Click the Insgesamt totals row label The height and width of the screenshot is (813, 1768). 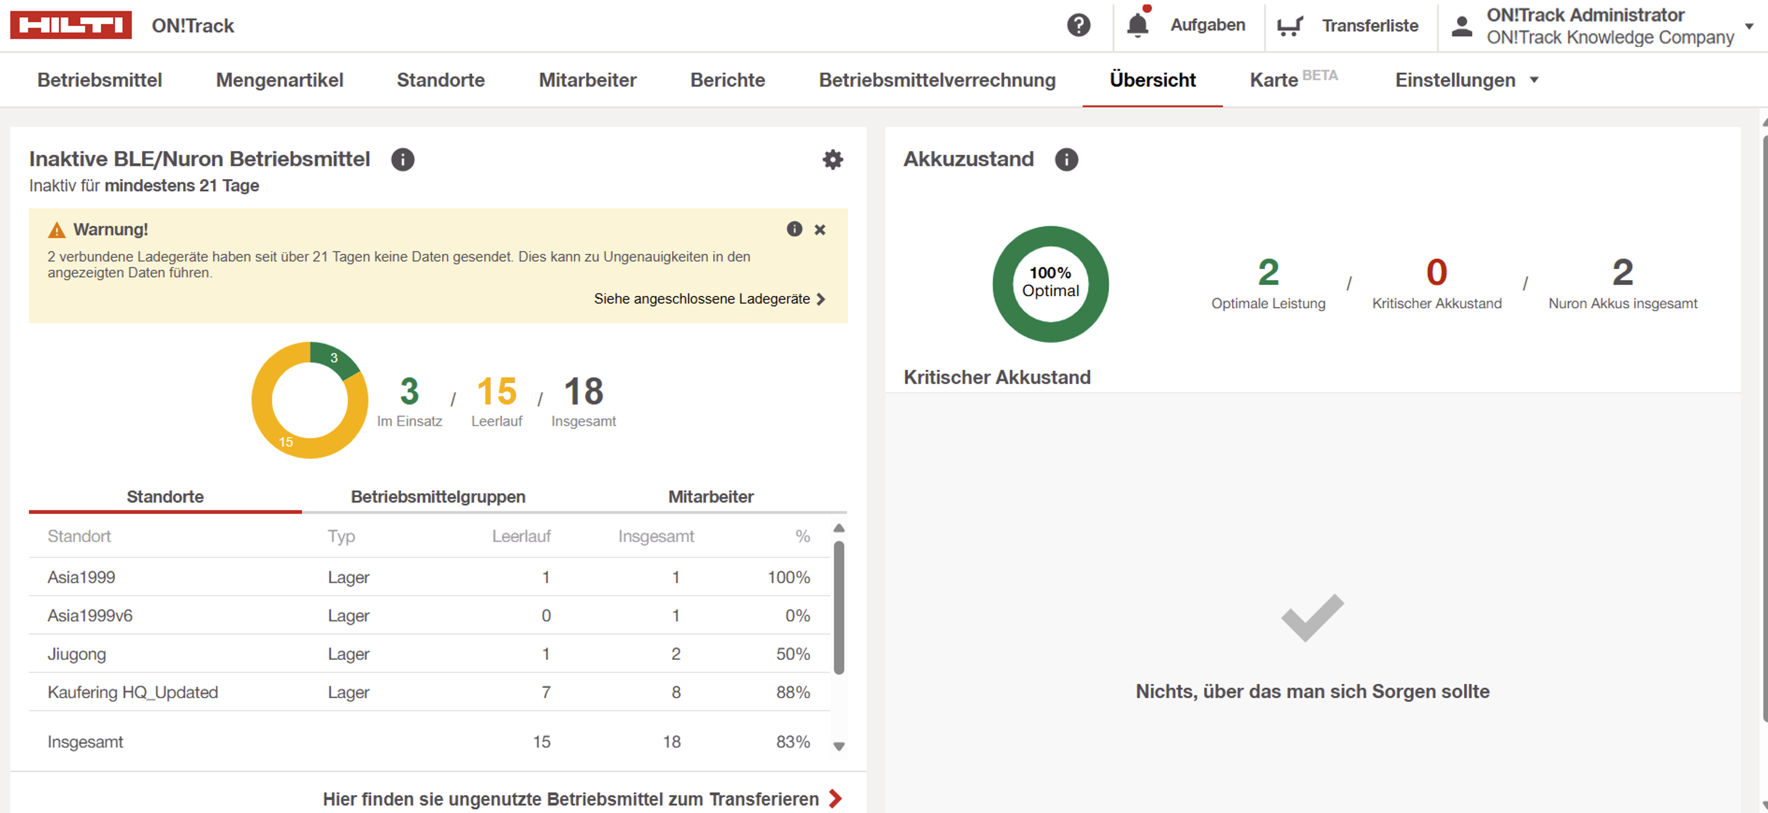click(85, 742)
